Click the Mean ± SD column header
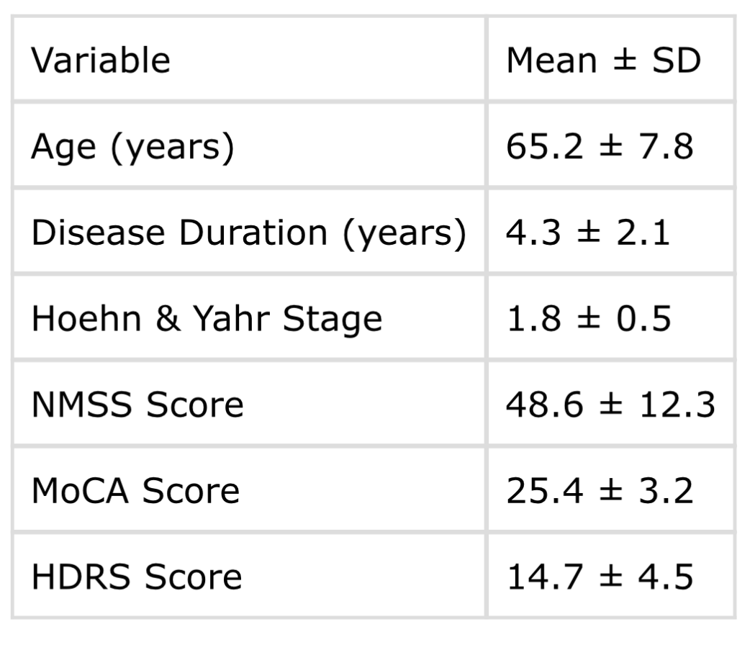Image resolution: width=755 pixels, height=645 pixels. click(x=603, y=60)
